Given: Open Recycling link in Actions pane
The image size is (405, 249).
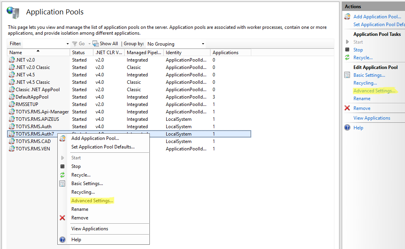Looking at the screenshot, I should coord(365,83).
